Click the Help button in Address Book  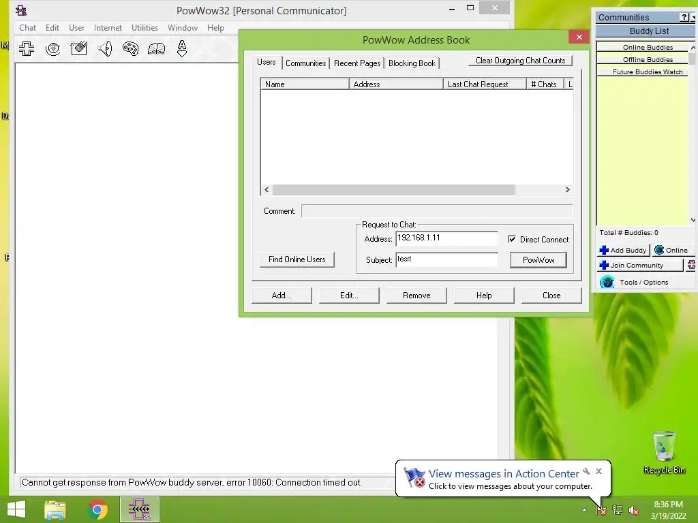[x=484, y=296]
